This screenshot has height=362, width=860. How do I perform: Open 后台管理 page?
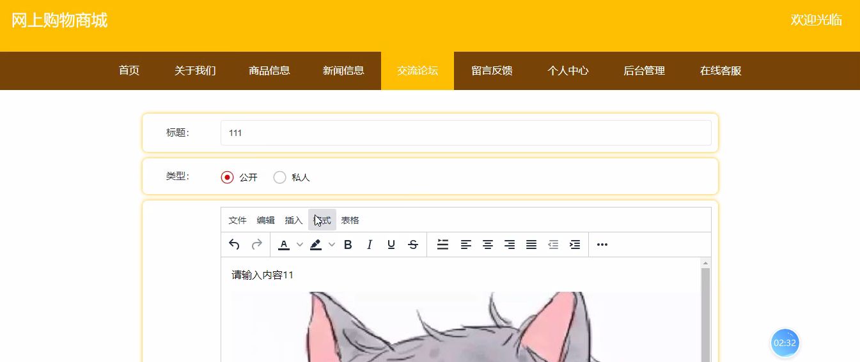(x=644, y=71)
